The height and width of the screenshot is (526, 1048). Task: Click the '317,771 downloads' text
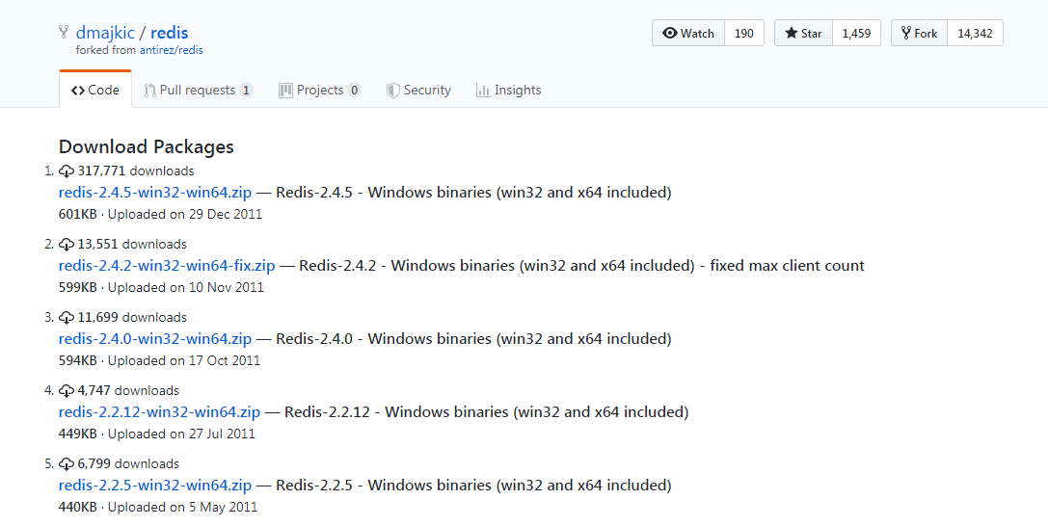pyautogui.click(x=136, y=171)
